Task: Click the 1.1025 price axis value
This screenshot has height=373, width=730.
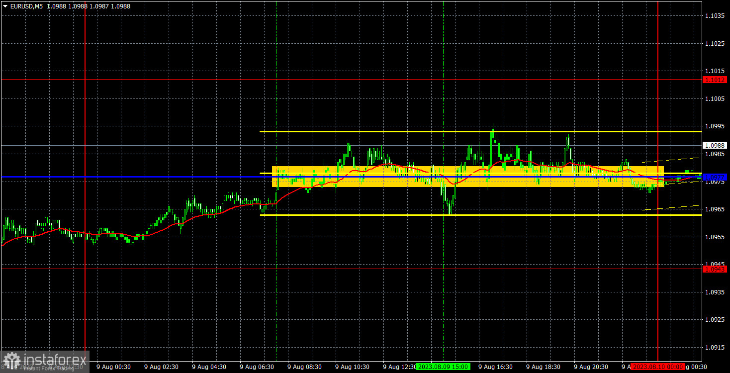Action: point(715,44)
